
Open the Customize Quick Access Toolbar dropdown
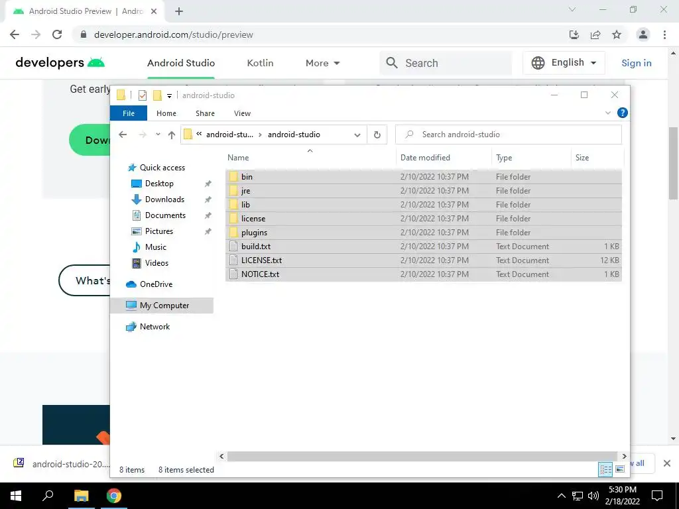point(169,95)
